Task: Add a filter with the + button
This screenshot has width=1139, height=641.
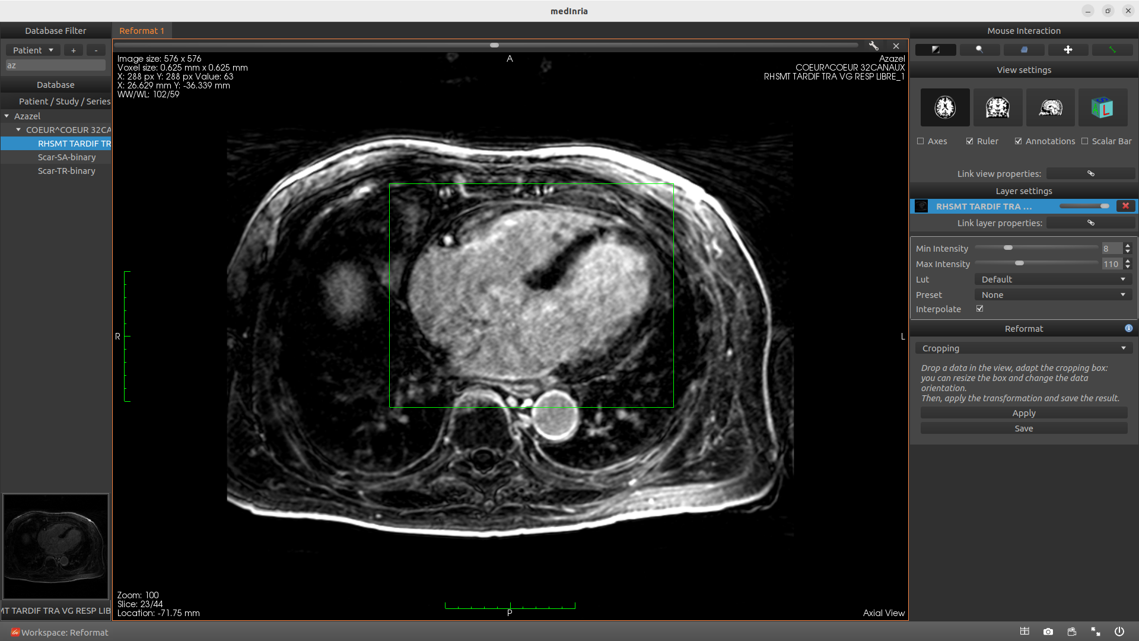Action: tap(74, 50)
